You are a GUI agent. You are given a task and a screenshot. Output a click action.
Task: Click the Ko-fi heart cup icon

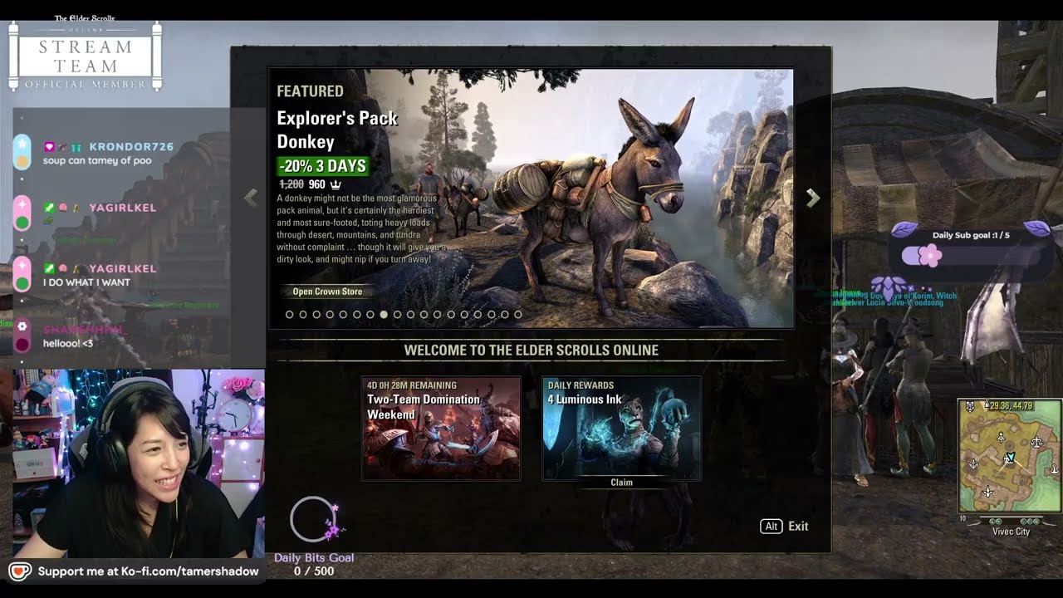20,571
